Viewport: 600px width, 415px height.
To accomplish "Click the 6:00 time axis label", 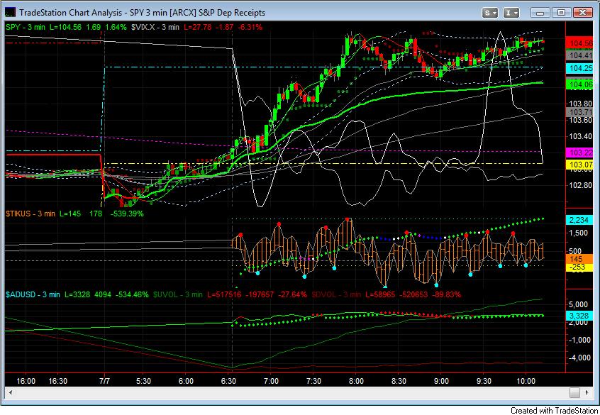I will click(x=186, y=381).
